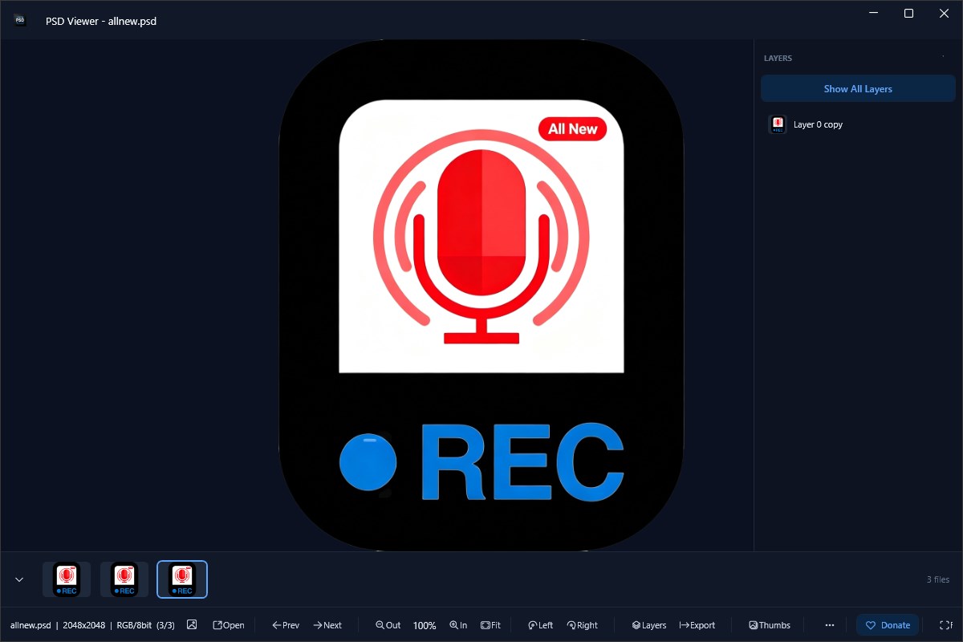Zoom out using the Out button
This screenshot has height=642, width=963.
click(388, 625)
